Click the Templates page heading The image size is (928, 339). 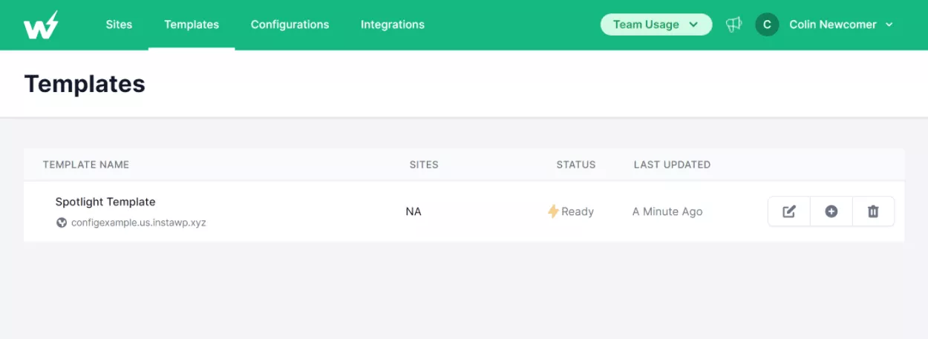[85, 84]
